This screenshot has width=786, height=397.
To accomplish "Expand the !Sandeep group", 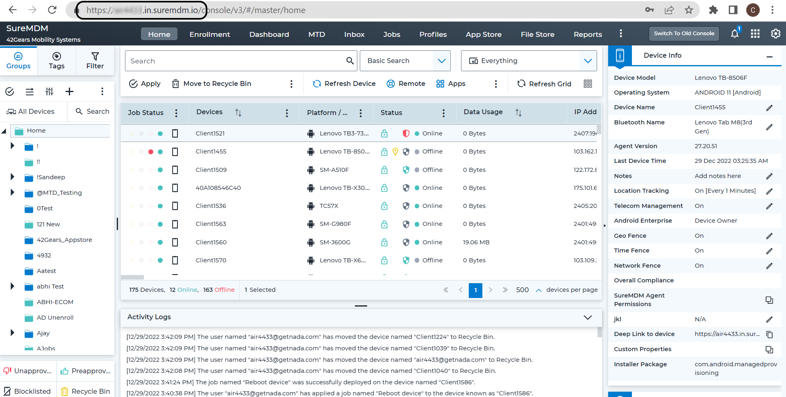I will 12,177.
